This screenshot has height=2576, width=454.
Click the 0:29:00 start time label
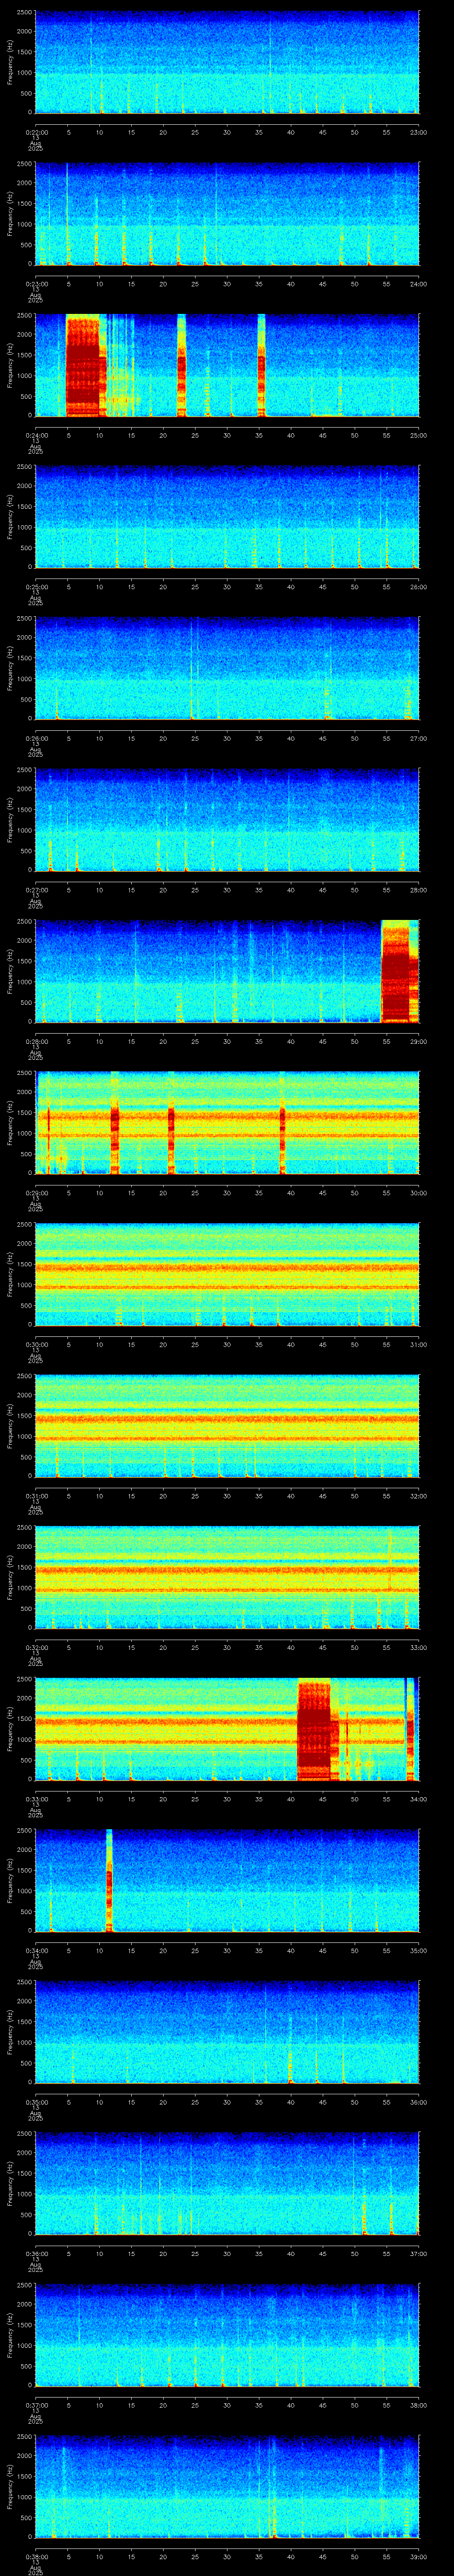[x=36, y=1192]
